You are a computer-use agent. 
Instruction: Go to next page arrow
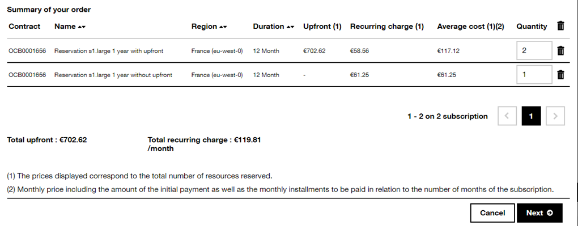tap(555, 116)
